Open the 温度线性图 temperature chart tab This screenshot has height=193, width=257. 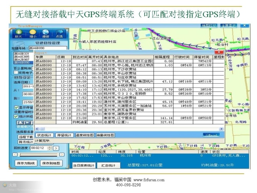tap(84, 135)
